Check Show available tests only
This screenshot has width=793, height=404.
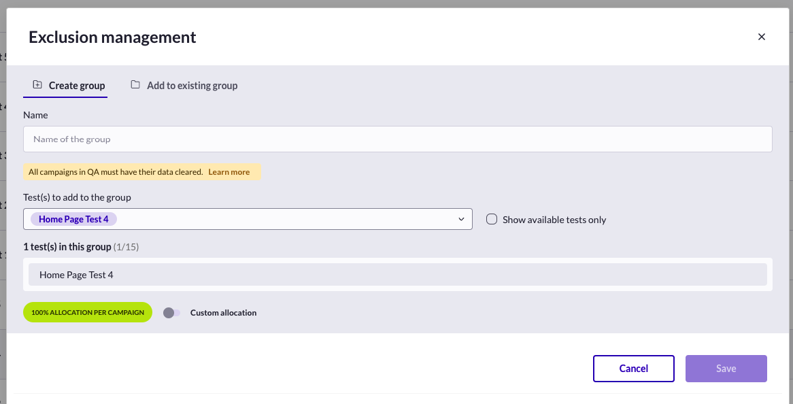492,219
